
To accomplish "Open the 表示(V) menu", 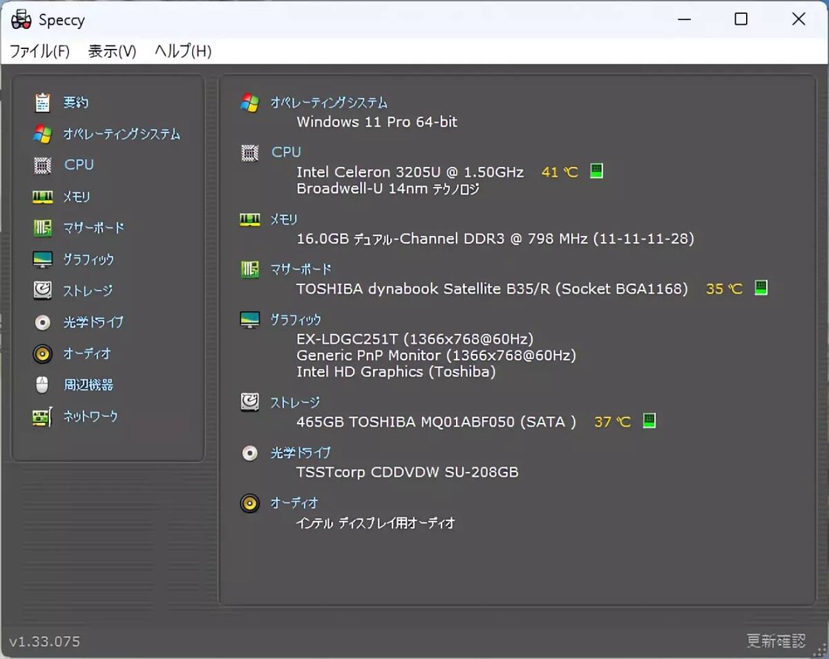I will point(112,51).
